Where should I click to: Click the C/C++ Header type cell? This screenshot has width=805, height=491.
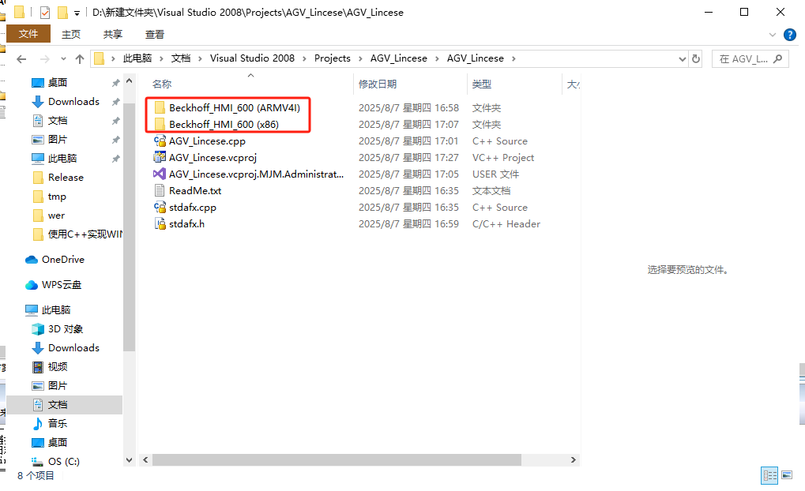point(506,223)
